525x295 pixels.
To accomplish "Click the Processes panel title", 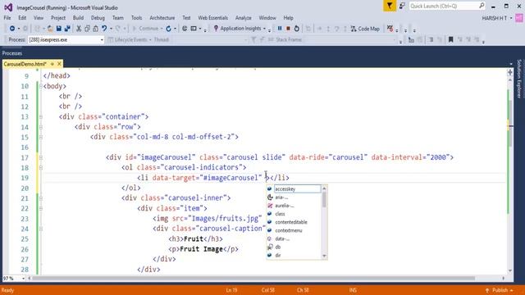I will click(x=12, y=53).
